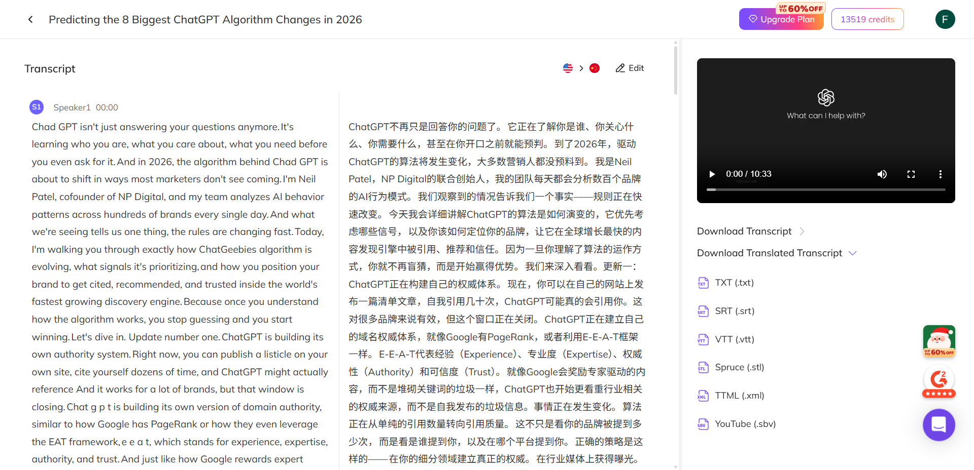974x470 pixels.
Task: Click the YouTube (.sbv) format icon
Action: click(703, 424)
